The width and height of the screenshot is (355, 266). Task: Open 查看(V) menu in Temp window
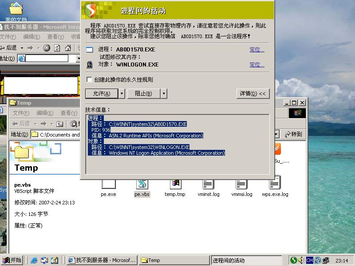pos(69,113)
